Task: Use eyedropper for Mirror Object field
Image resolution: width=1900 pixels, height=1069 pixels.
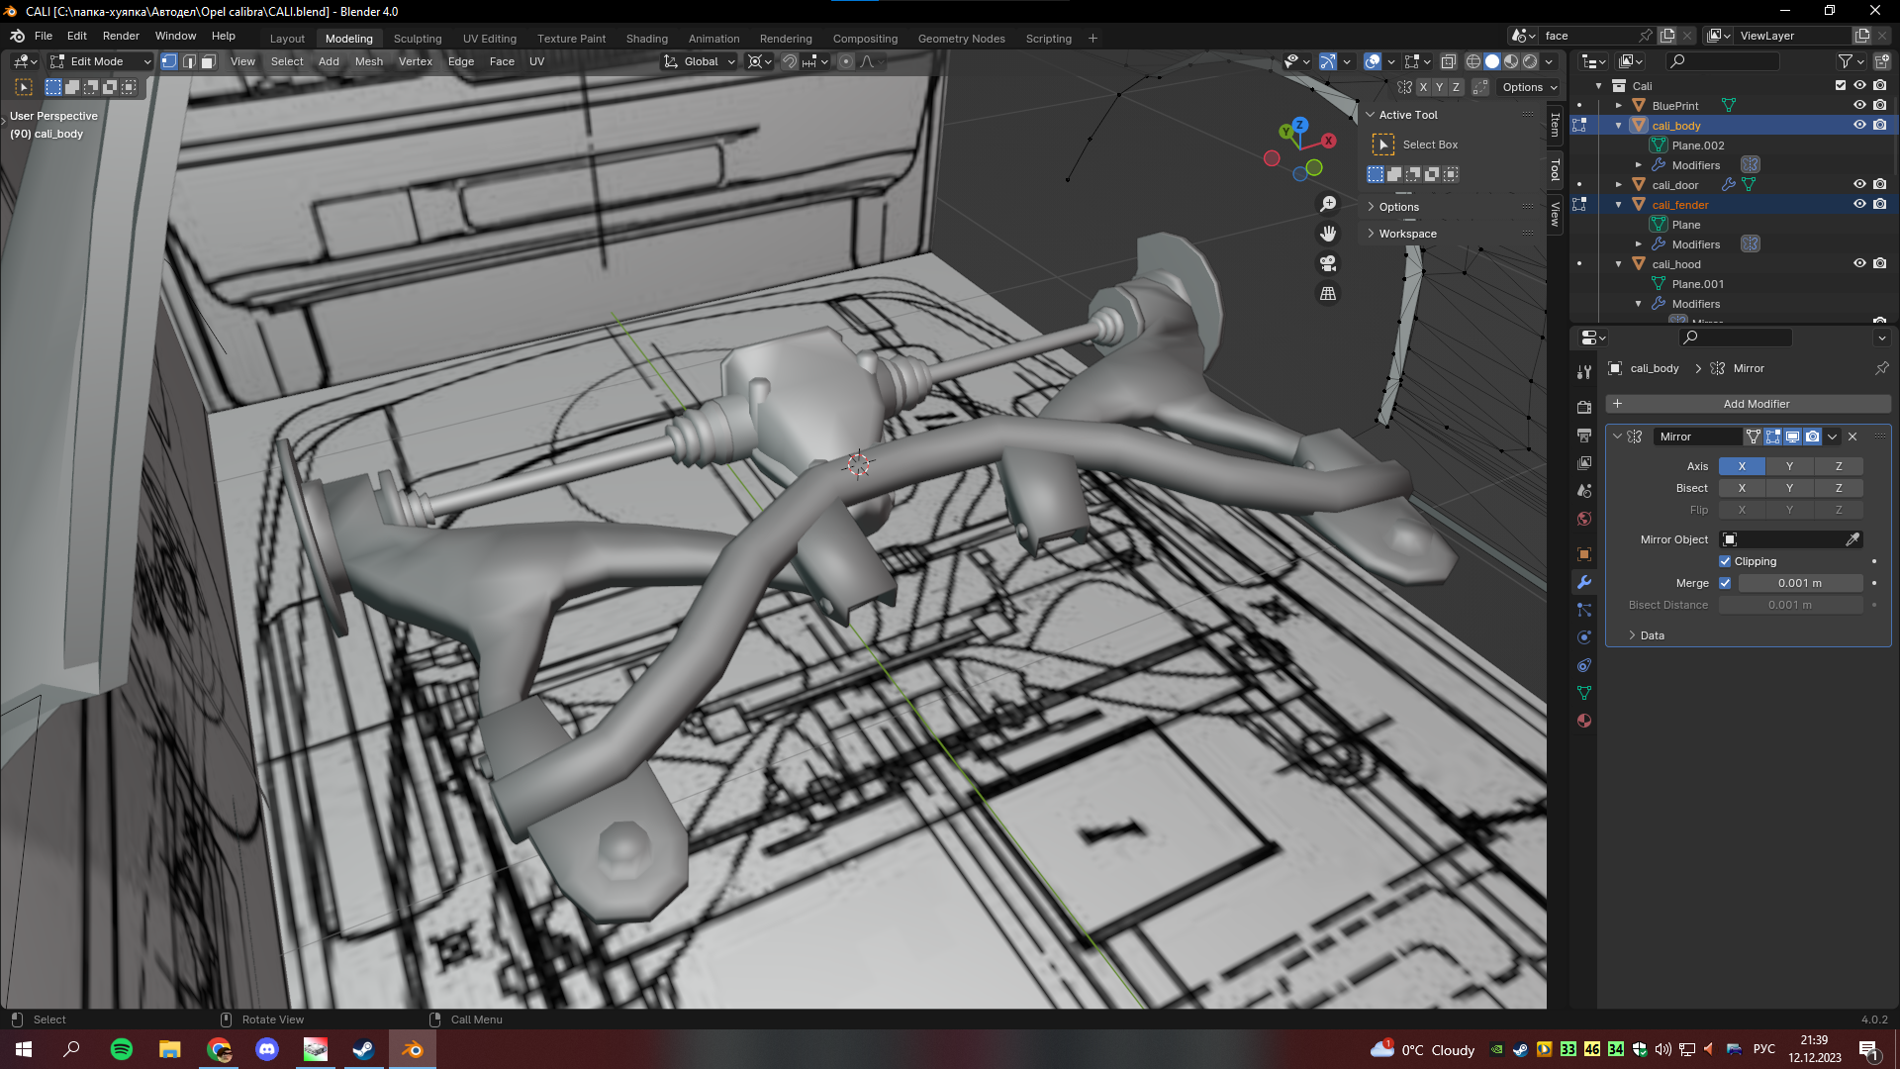Action: coord(1852,539)
